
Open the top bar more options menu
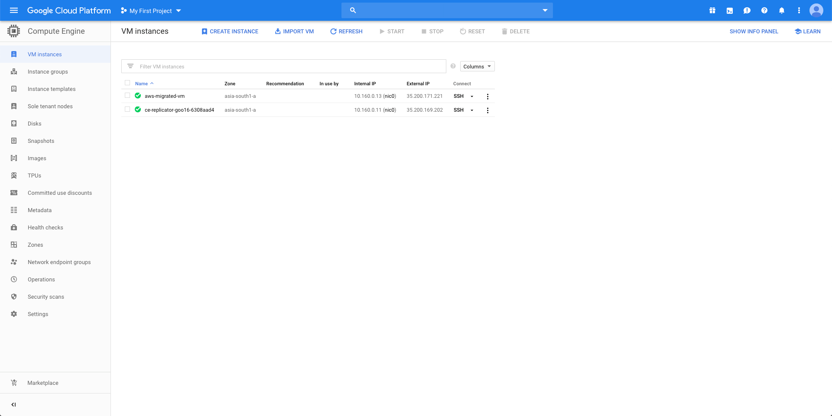[799, 10]
